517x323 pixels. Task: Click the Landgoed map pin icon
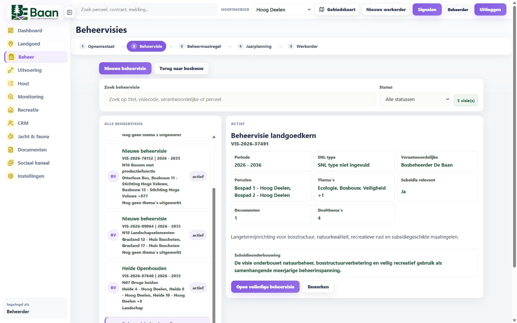(x=11, y=44)
